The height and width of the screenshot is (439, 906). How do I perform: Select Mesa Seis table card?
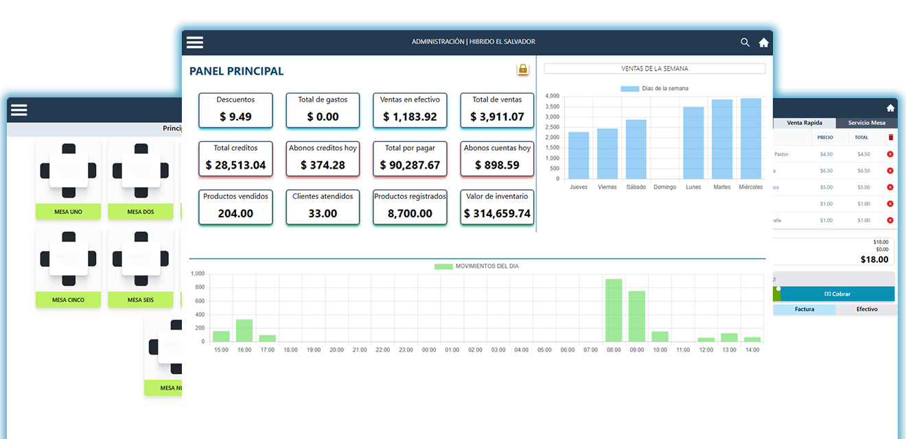tap(141, 269)
